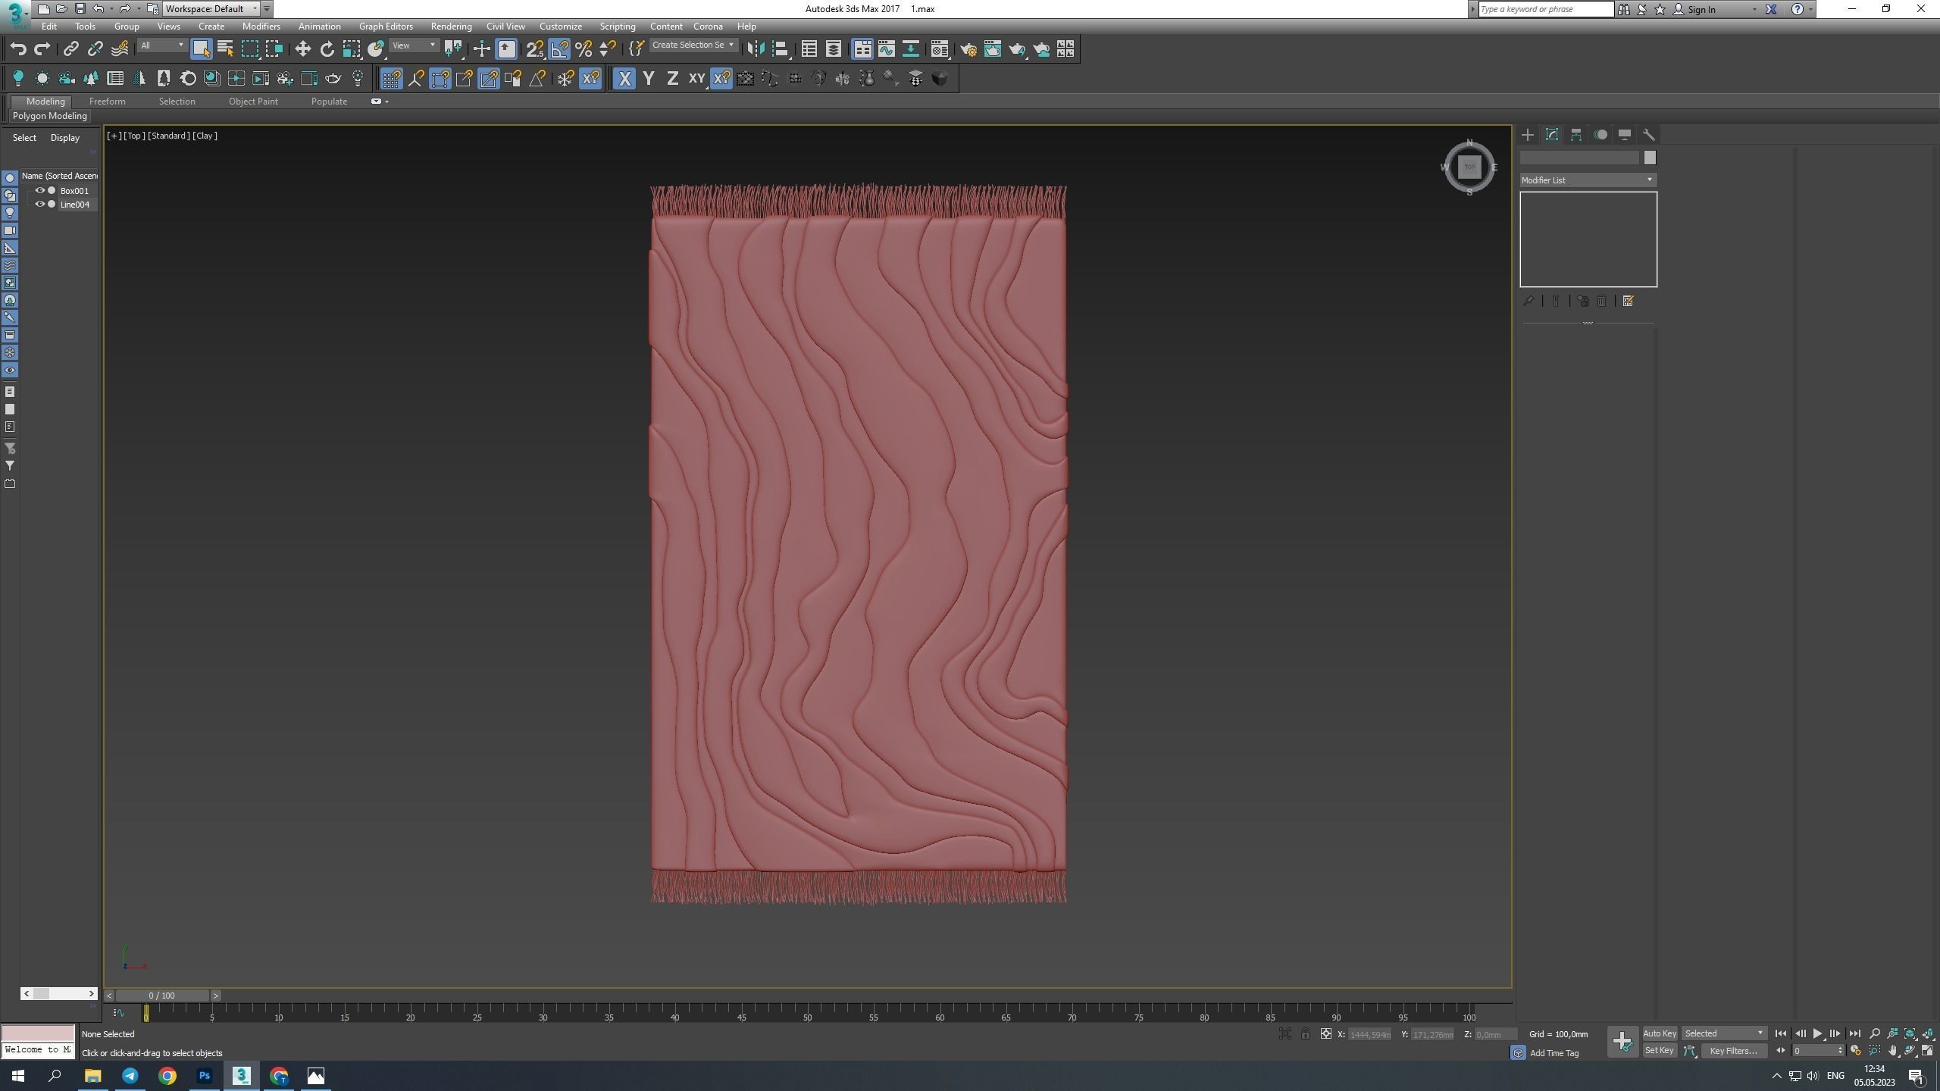The image size is (1940, 1091).
Task: Open the Utilities panel wrench icon
Action: pos(1648,135)
